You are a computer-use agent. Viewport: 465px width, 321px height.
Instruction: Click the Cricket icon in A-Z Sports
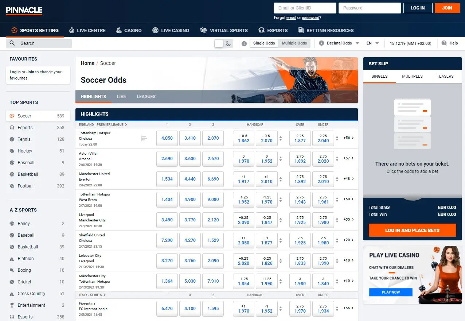click(12, 282)
